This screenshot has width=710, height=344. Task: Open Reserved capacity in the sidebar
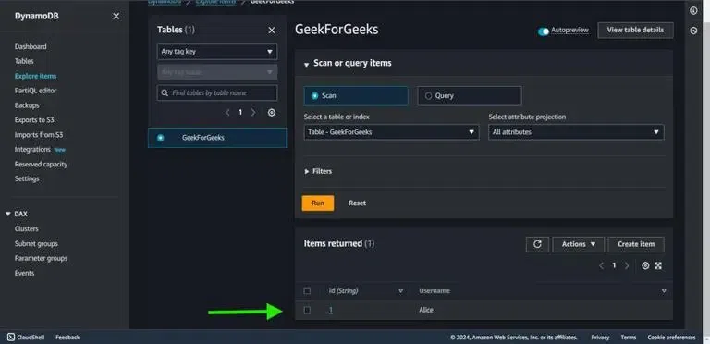pos(41,165)
